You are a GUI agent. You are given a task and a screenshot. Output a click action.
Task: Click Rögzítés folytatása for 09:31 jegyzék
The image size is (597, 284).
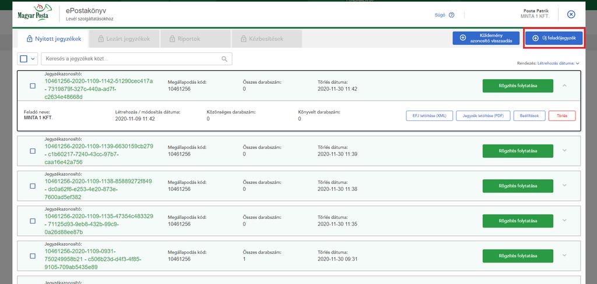(518, 256)
